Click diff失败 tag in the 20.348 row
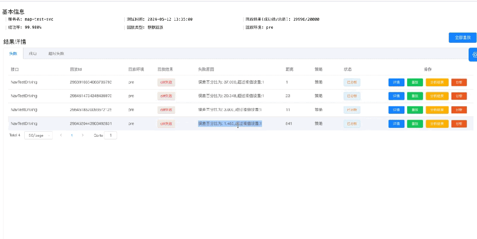 pyautogui.click(x=166, y=96)
